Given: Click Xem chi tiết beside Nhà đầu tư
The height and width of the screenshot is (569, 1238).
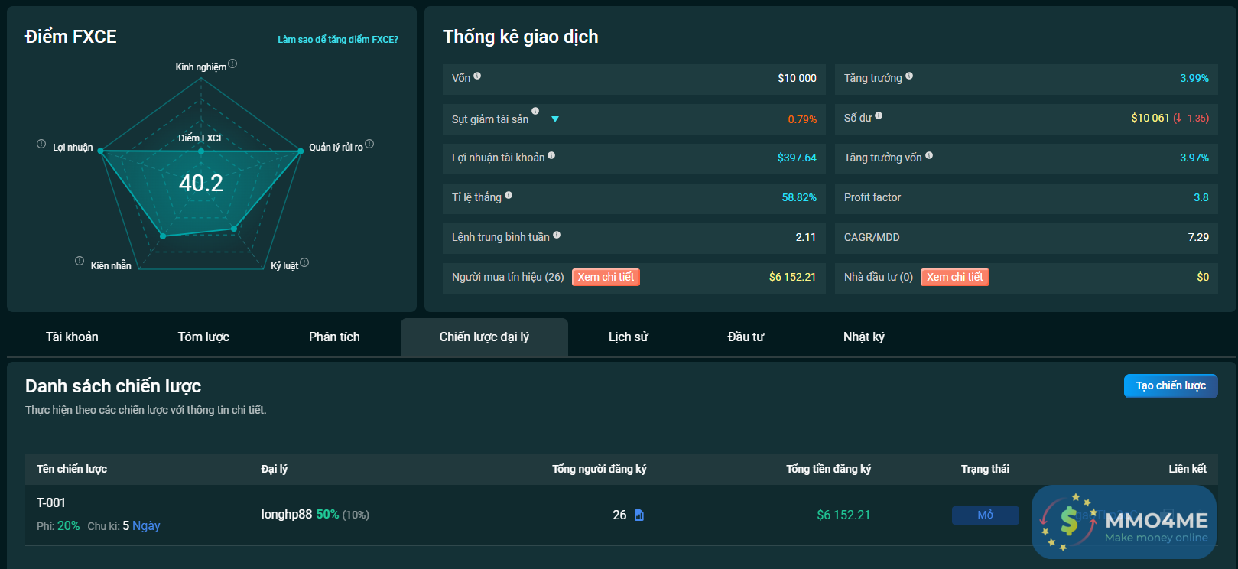Looking at the screenshot, I should [x=954, y=277].
